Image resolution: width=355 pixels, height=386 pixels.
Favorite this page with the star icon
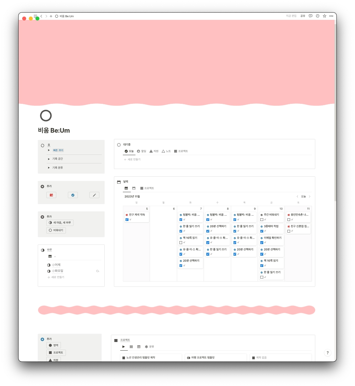325,16
